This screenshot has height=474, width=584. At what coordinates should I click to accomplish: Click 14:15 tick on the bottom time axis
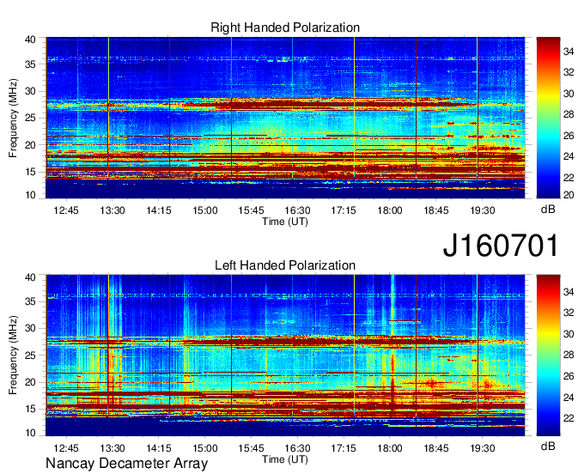159,448
